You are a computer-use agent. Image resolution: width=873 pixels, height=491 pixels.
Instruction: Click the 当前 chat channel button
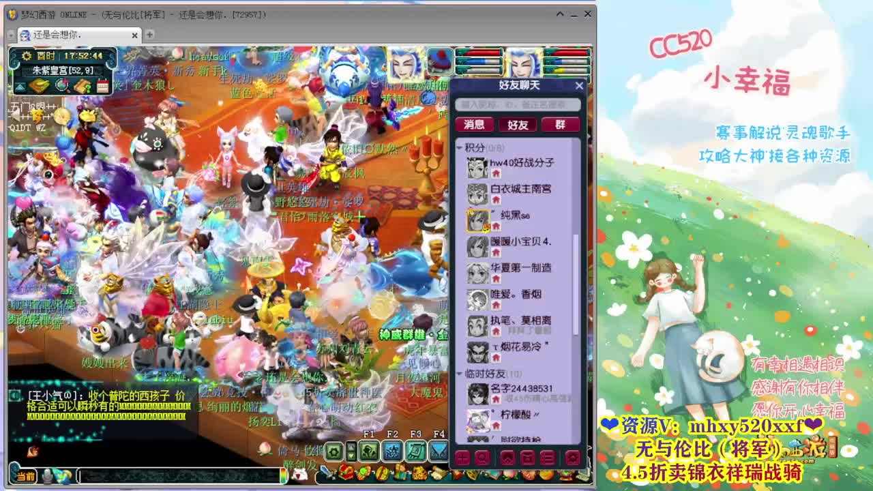pyautogui.click(x=25, y=476)
